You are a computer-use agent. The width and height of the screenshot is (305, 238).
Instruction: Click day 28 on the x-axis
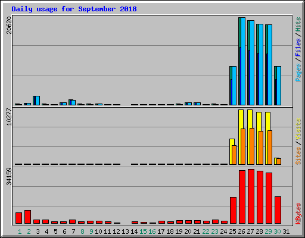(259, 231)
